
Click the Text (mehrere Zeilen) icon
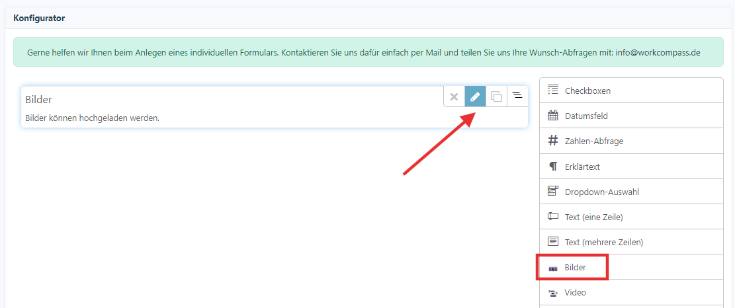point(553,241)
